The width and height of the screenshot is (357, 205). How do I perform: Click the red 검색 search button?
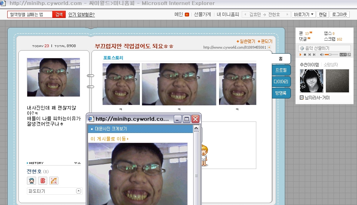59,15
